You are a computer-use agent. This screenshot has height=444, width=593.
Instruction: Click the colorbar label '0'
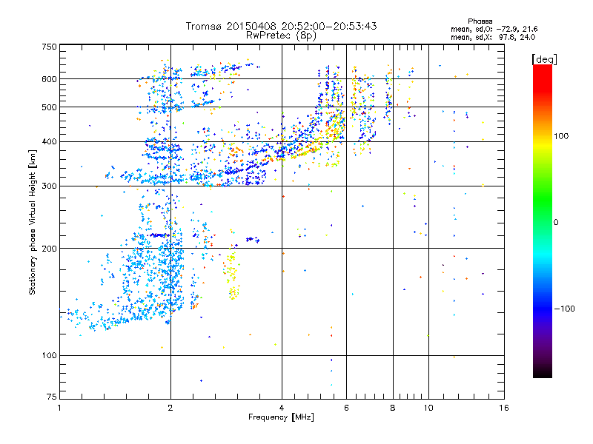click(556, 223)
